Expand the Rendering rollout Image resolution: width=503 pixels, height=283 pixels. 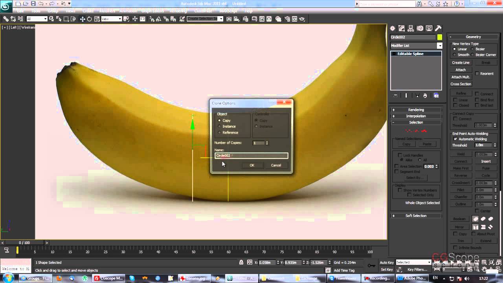tap(416, 110)
